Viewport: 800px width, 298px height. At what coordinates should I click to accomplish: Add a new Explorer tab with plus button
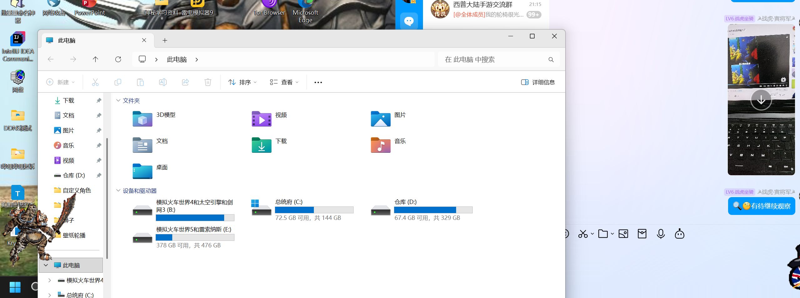165,40
